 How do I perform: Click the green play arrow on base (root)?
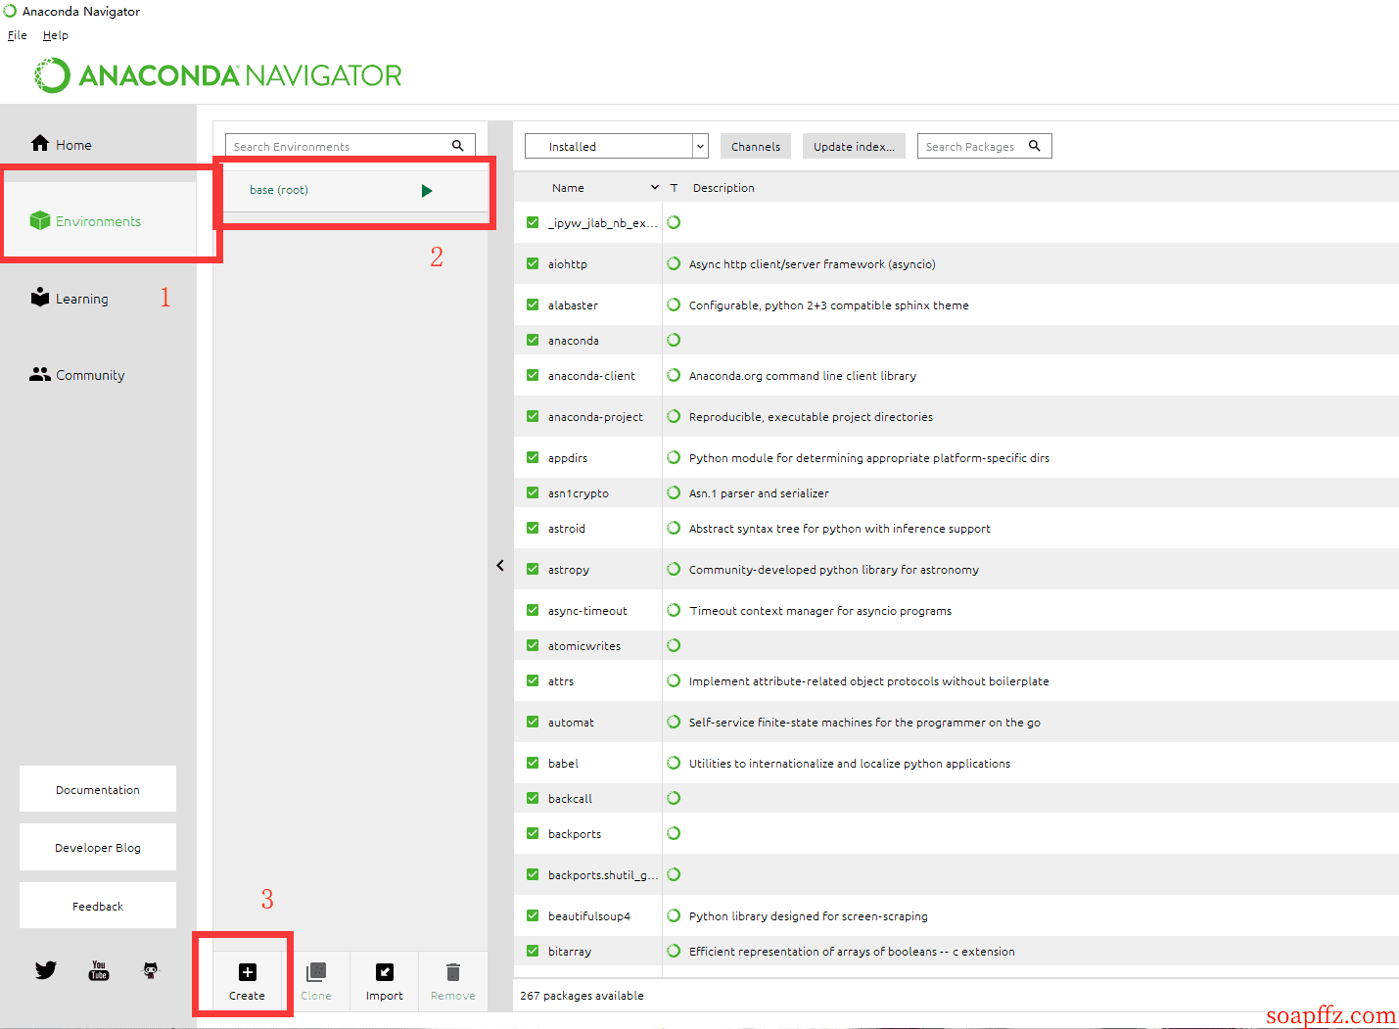(427, 191)
